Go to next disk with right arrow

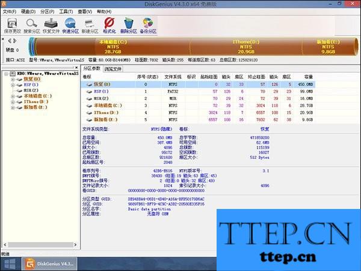(15, 41)
